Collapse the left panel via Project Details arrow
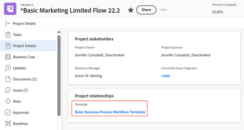 [8, 23]
